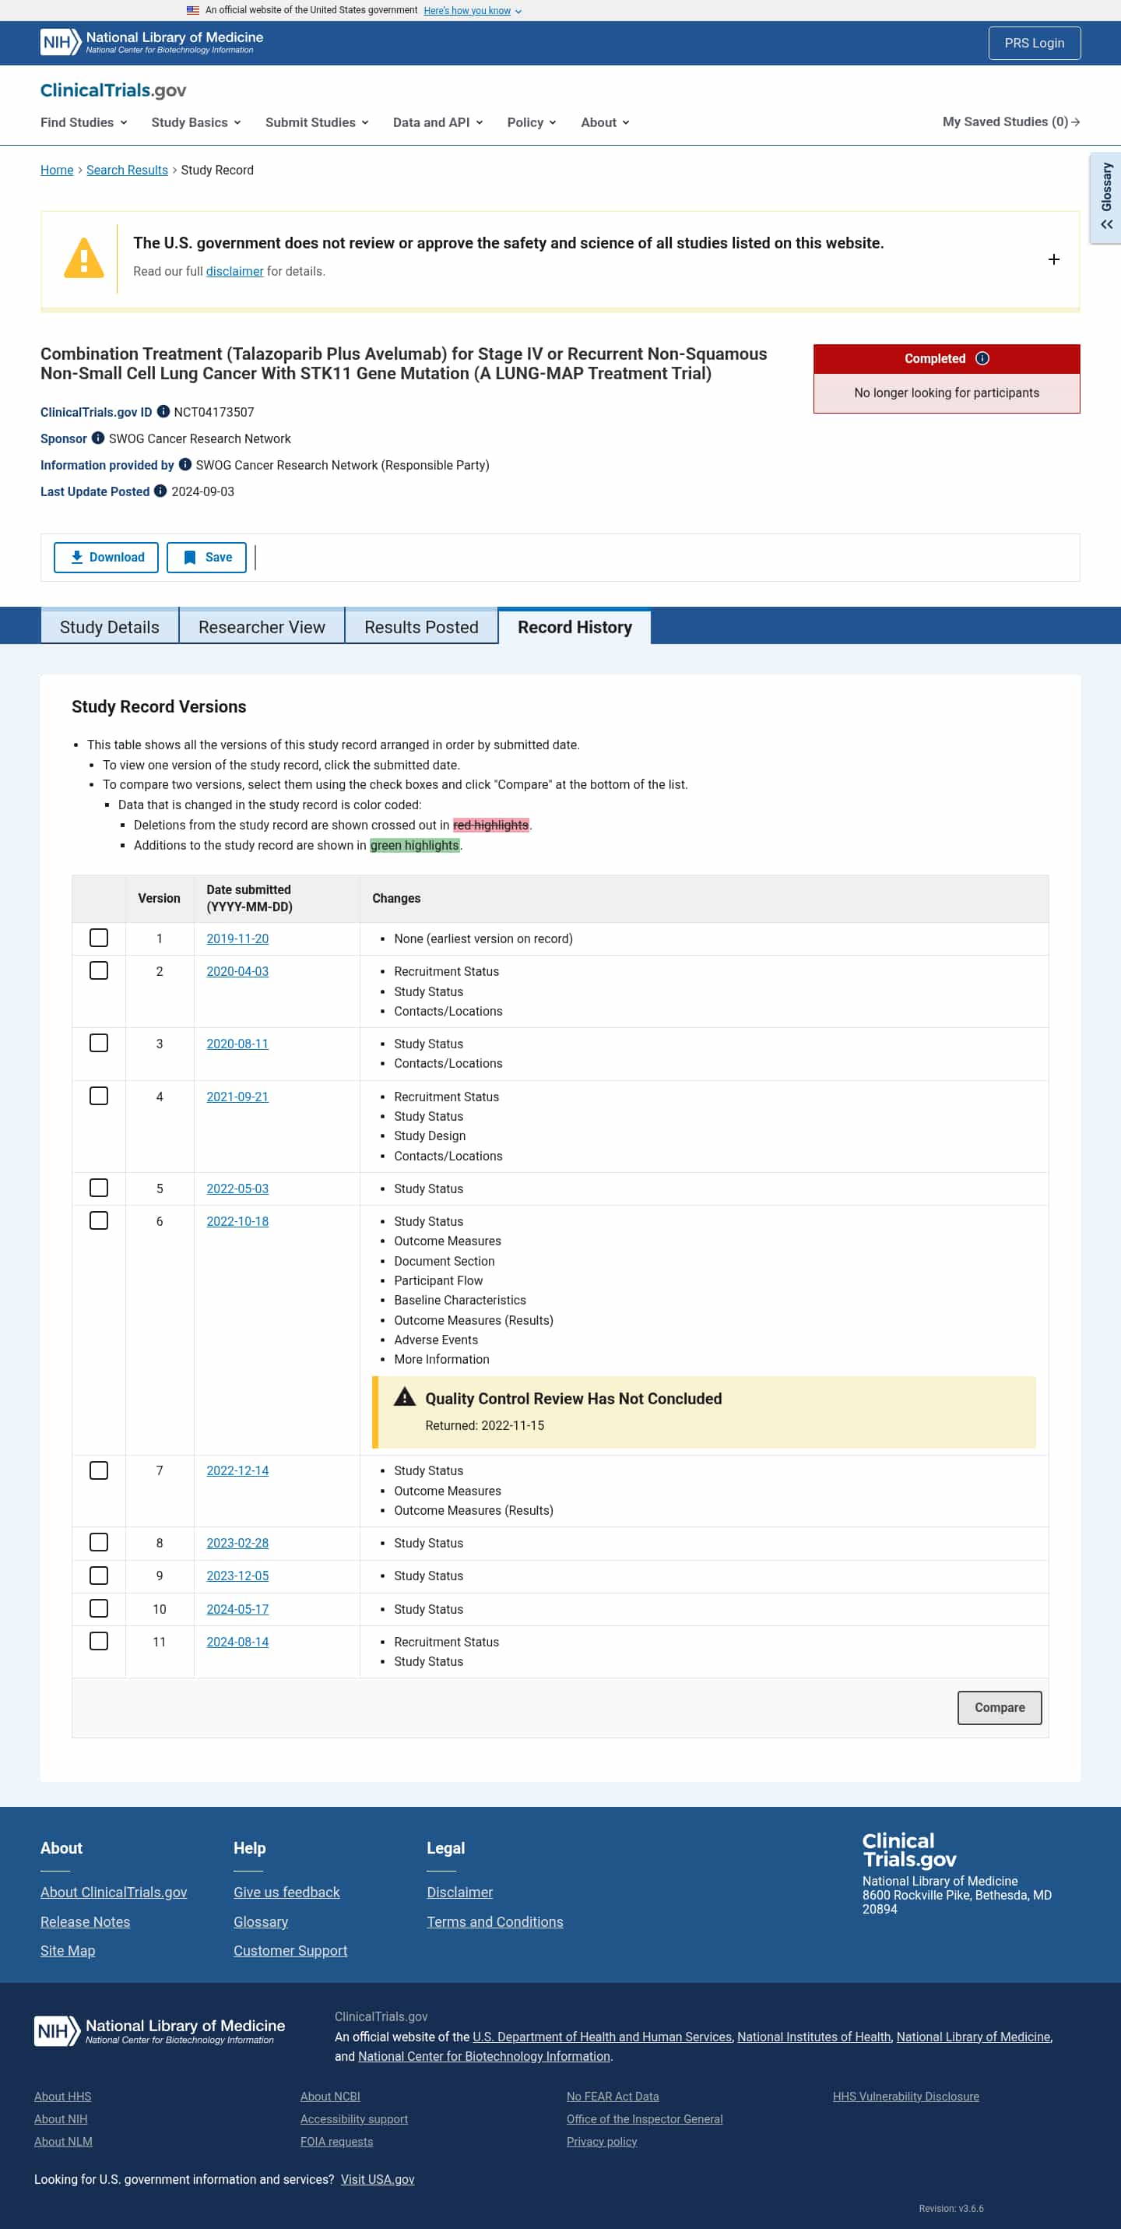Click info icon next to Last Update Posted
The image size is (1121, 2229).
click(160, 491)
